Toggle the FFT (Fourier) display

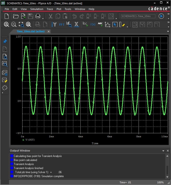pyautogui.click(x=62, y=25)
